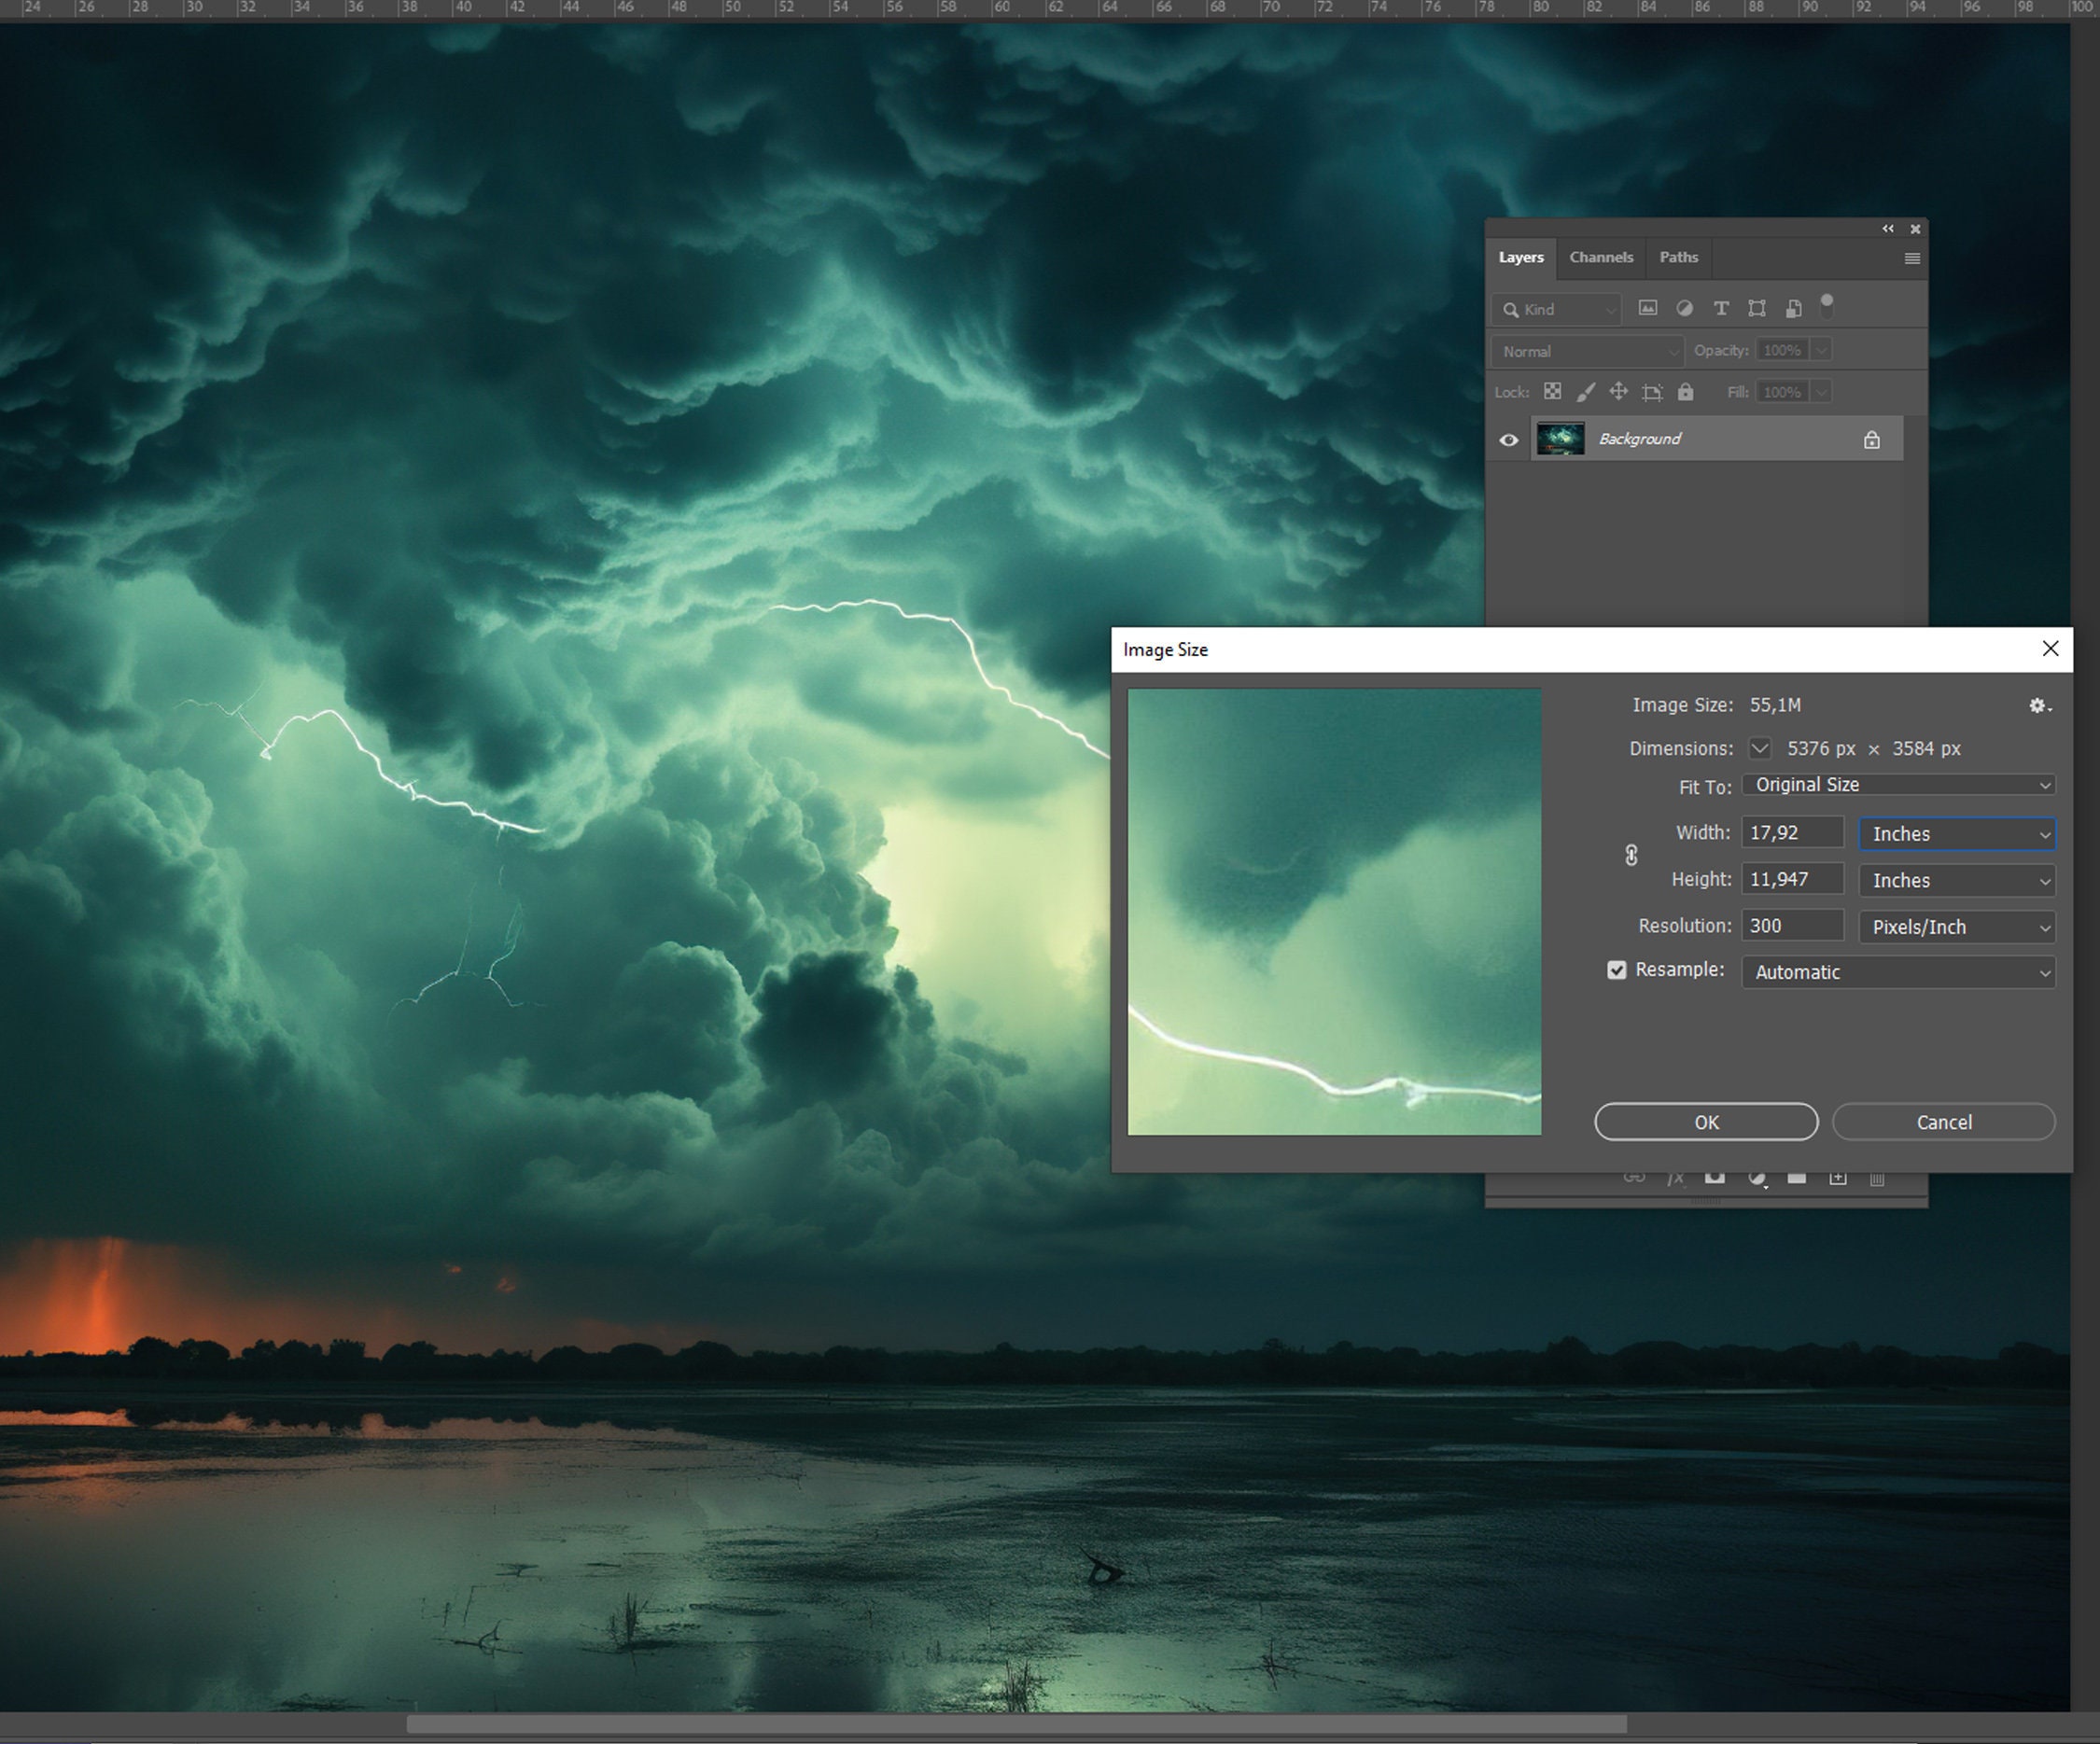Edit the Resolution value field
This screenshot has height=1744, width=2100.
[1792, 925]
